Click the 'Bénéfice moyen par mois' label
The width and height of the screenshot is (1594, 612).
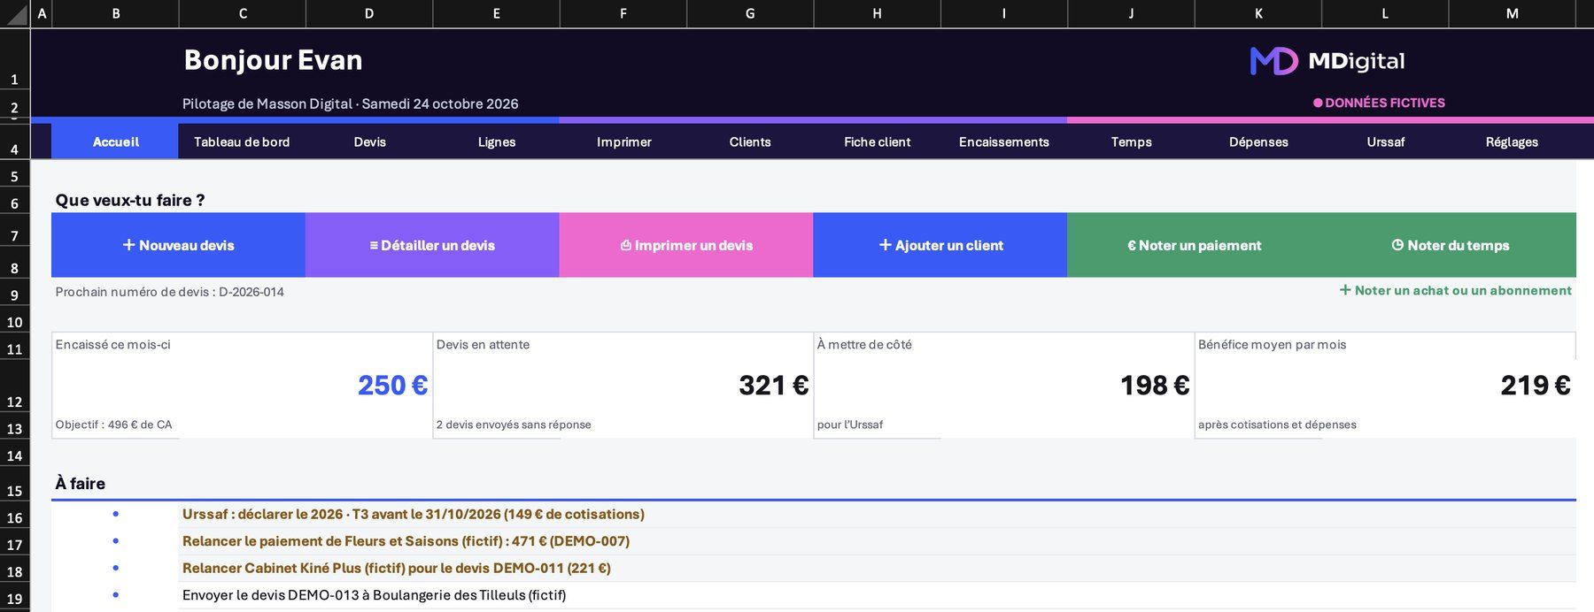[1272, 345]
